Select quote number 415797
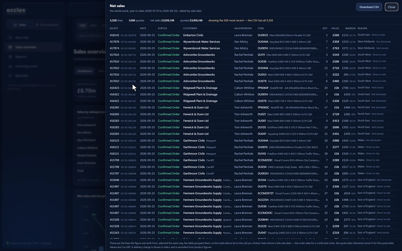Screen dimensions: 402x251 (114, 173)
